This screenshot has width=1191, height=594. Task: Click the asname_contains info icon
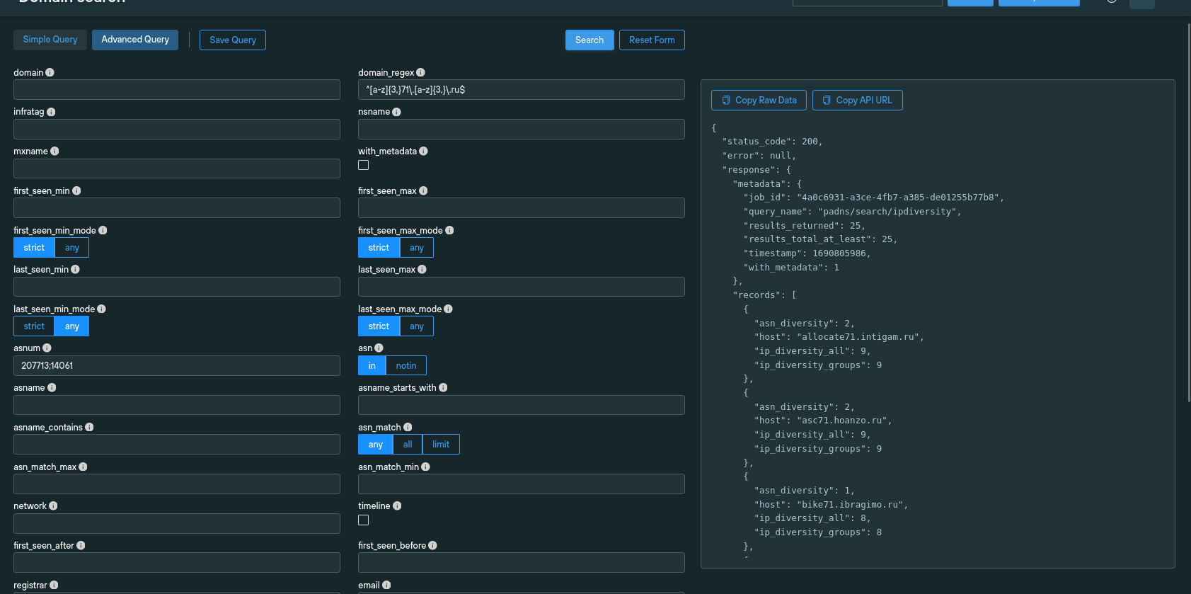coord(89,427)
